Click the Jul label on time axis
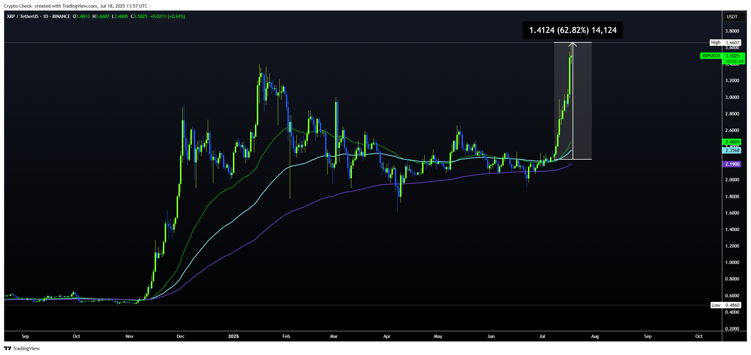Screen dimensions: 751x355 tap(542, 336)
